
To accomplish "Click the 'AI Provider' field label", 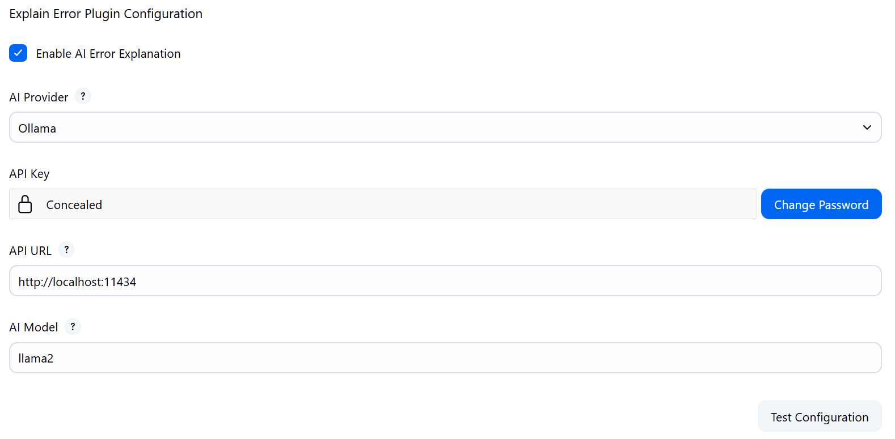I will (39, 97).
